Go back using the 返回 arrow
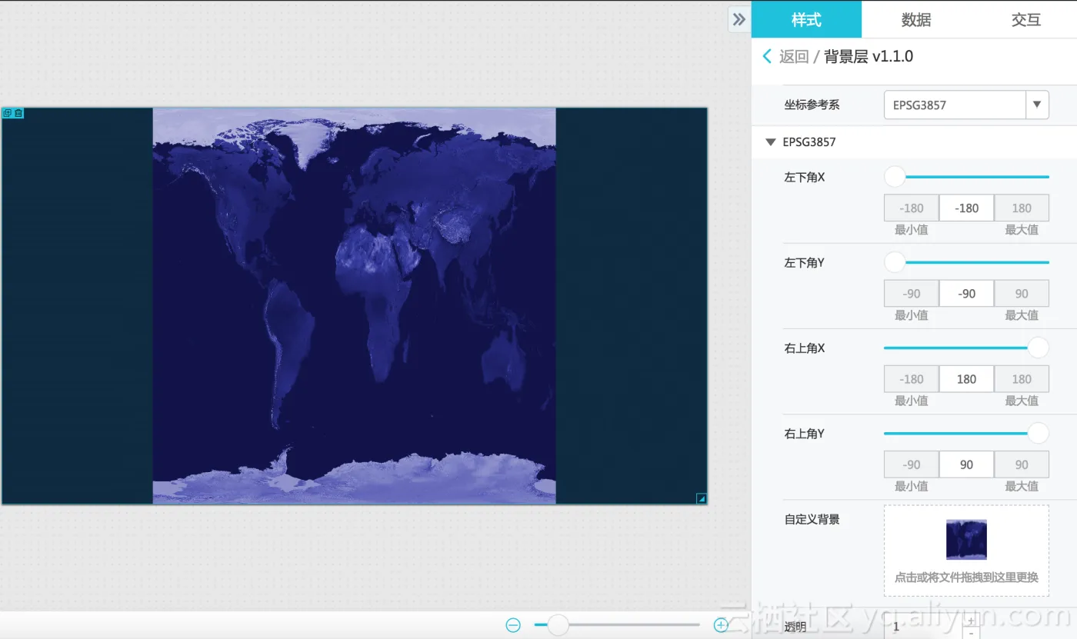Screen dimensions: 1077x639 pos(767,56)
